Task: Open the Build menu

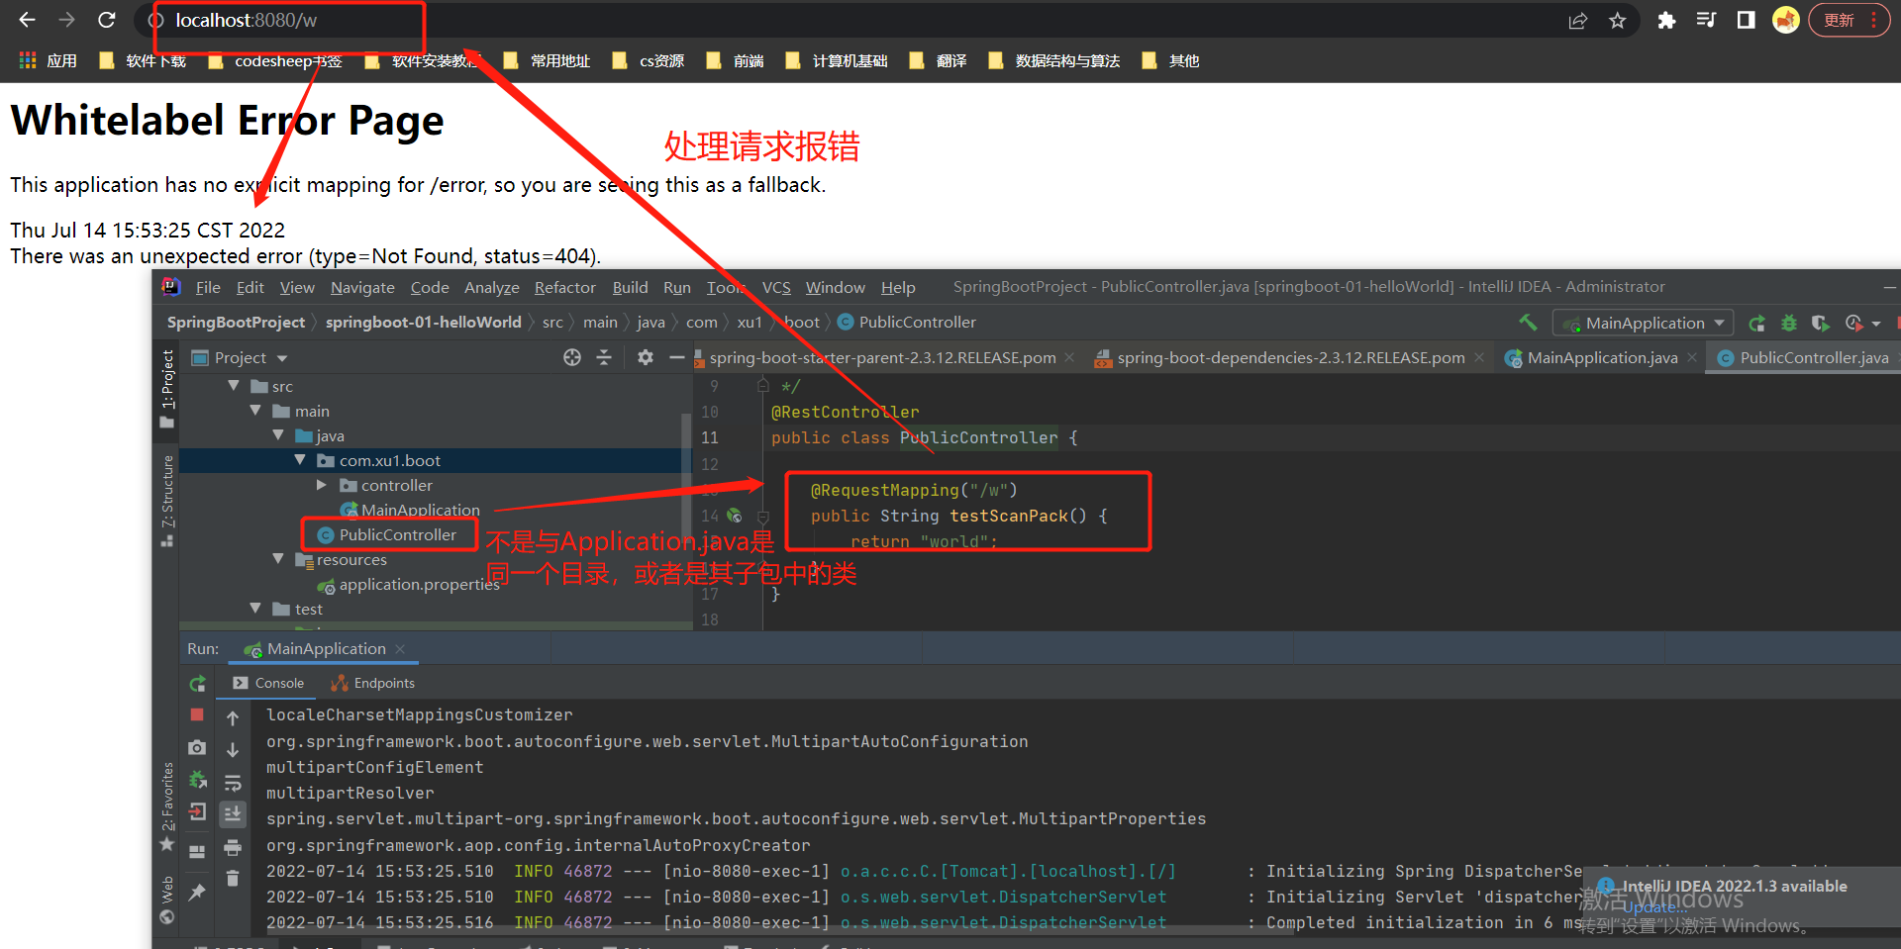Action: tap(630, 287)
